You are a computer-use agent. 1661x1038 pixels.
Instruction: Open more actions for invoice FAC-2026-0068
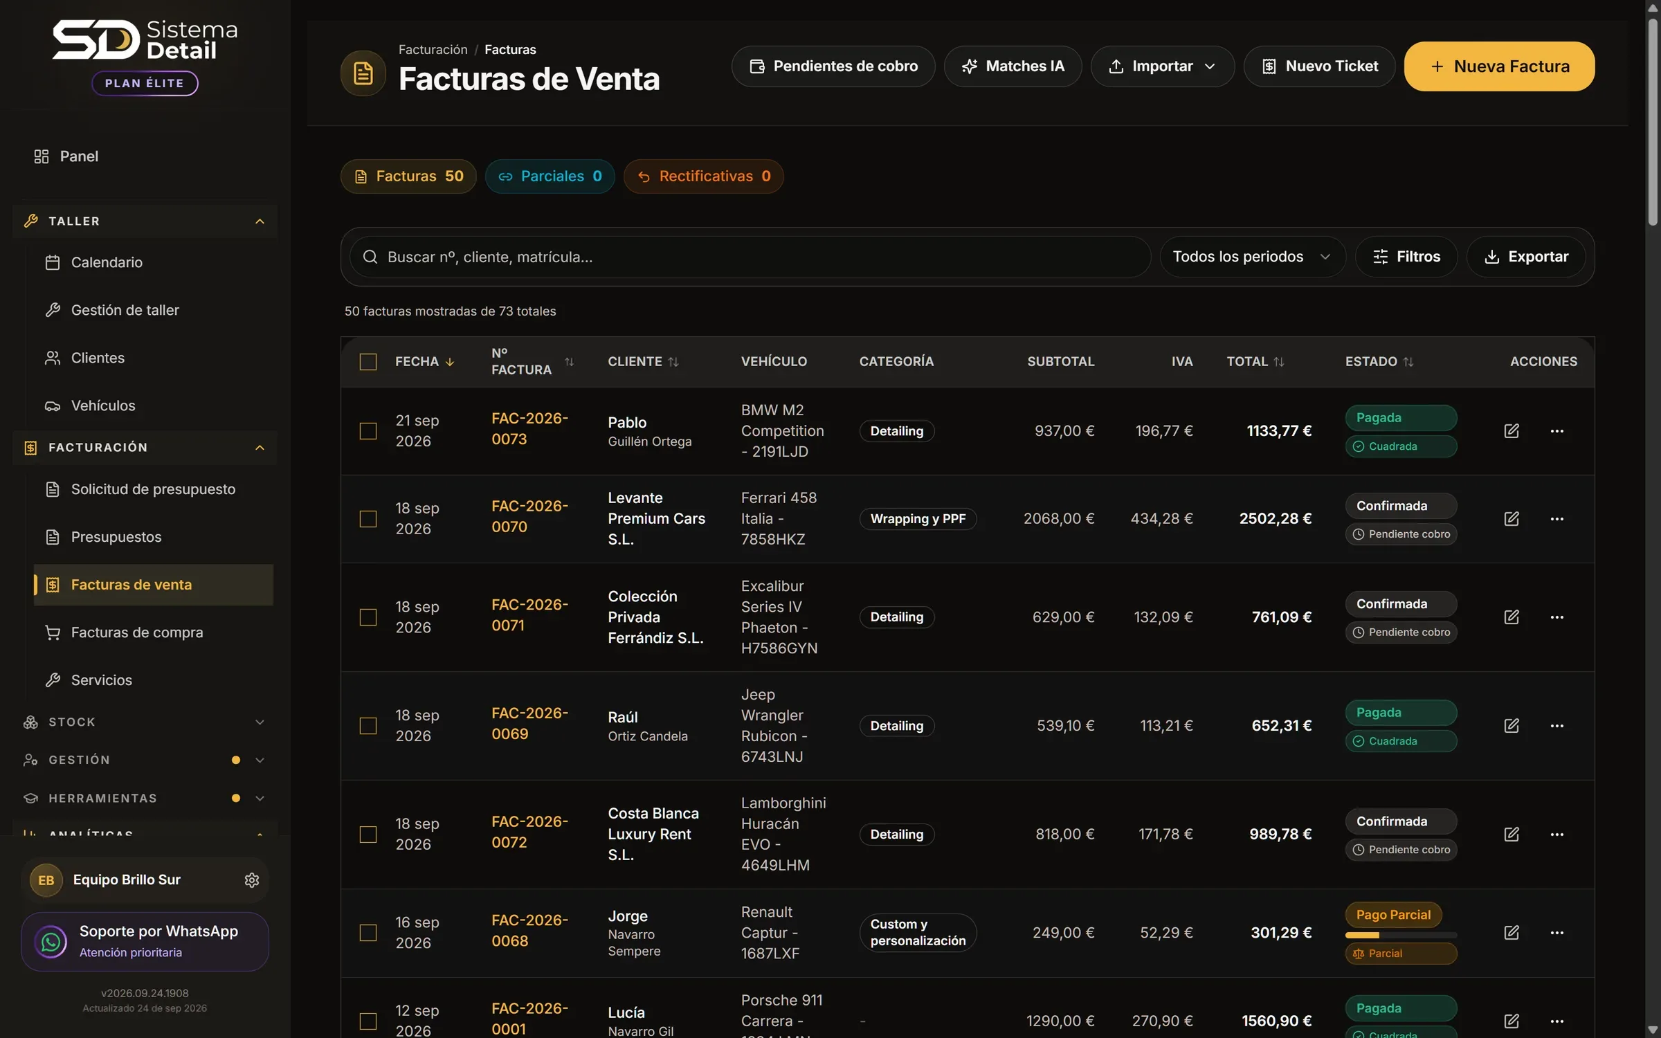click(1556, 932)
